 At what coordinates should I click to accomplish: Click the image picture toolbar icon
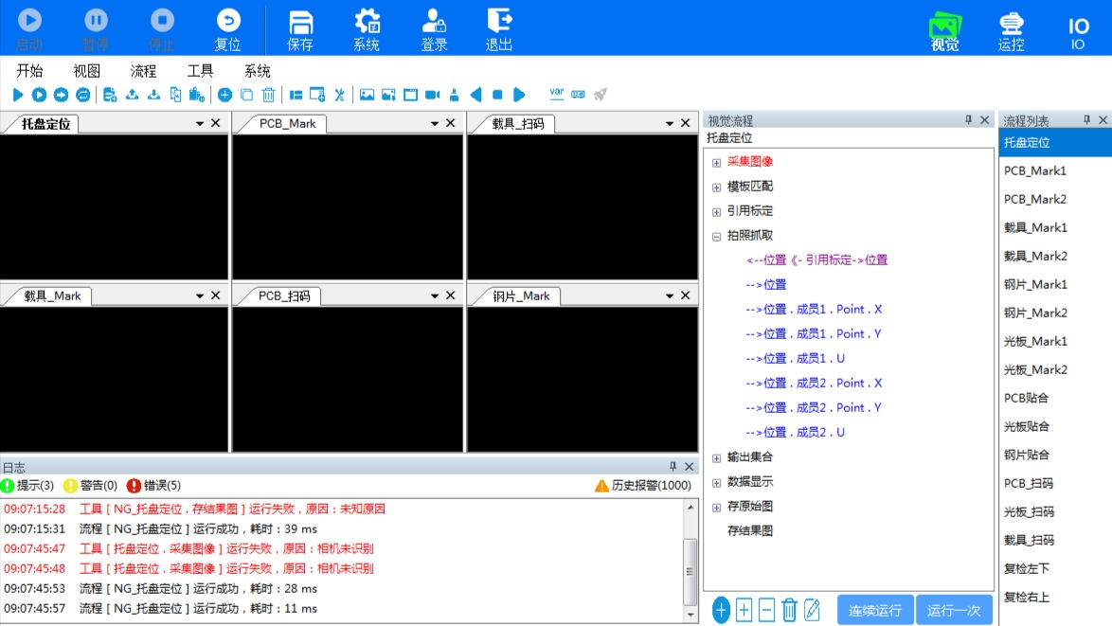coord(367,95)
